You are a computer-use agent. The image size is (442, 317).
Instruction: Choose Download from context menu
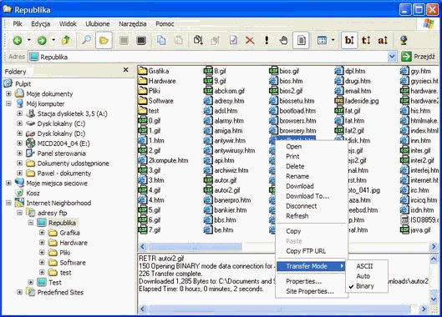point(300,186)
